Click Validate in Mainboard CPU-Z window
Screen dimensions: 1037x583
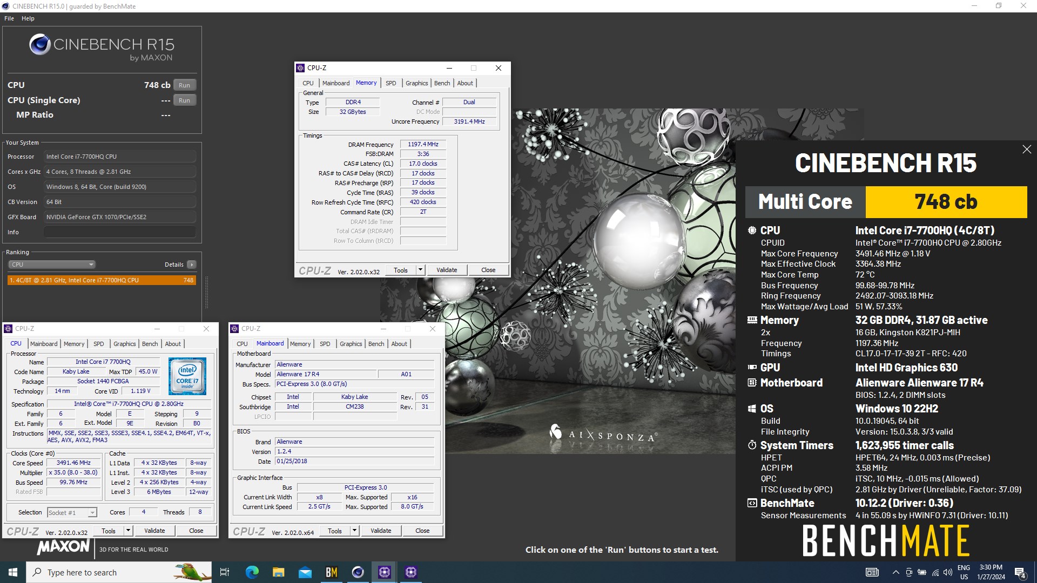click(x=381, y=531)
